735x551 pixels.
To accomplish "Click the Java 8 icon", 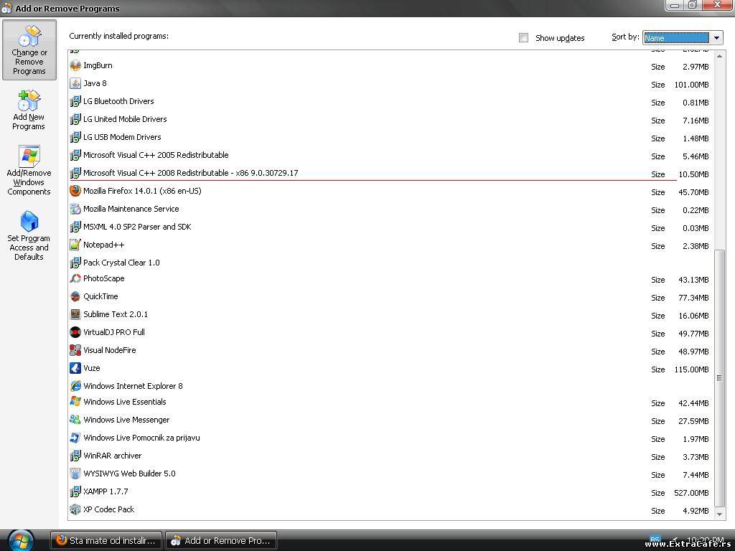I will point(75,83).
